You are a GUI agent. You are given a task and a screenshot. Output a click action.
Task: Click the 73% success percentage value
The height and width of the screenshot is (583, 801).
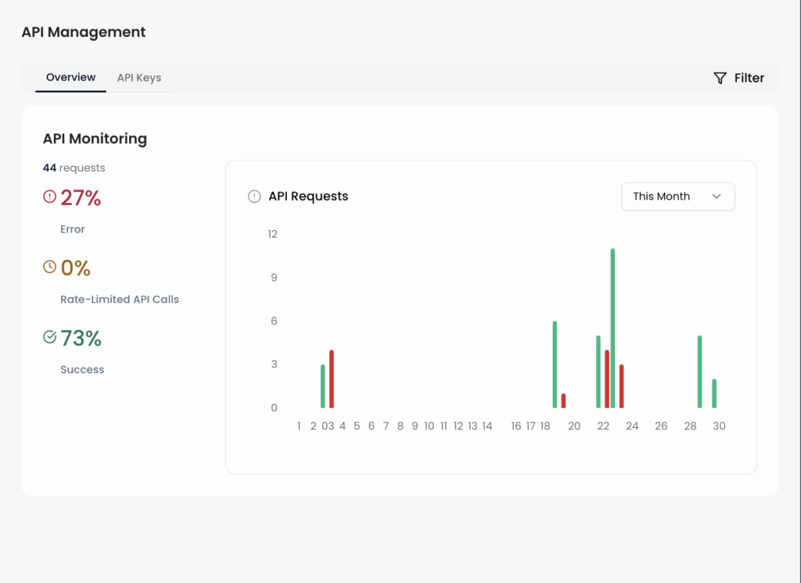pos(81,339)
